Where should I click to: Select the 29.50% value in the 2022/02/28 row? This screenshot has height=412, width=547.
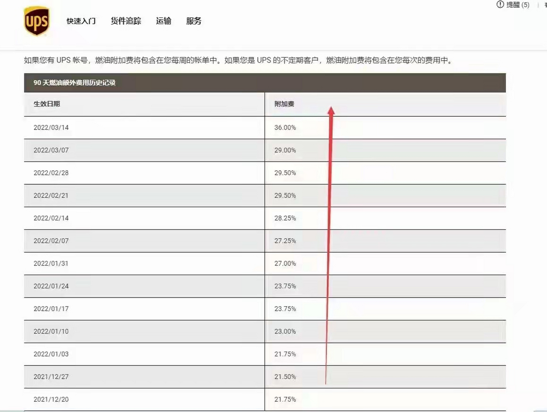285,173
